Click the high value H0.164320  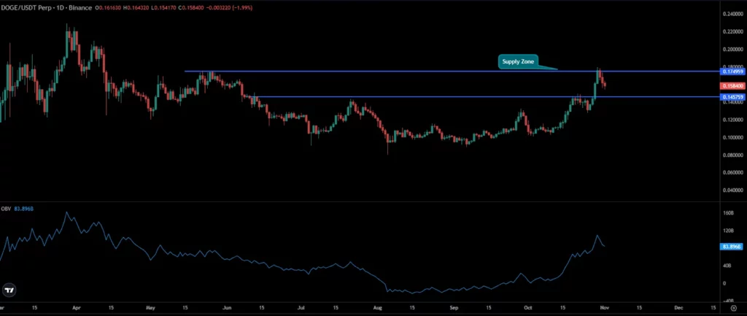(135, 8)
